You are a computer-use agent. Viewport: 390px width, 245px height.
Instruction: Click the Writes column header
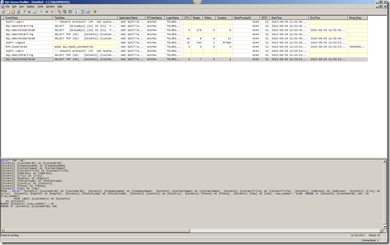click(x=209, y=18)
